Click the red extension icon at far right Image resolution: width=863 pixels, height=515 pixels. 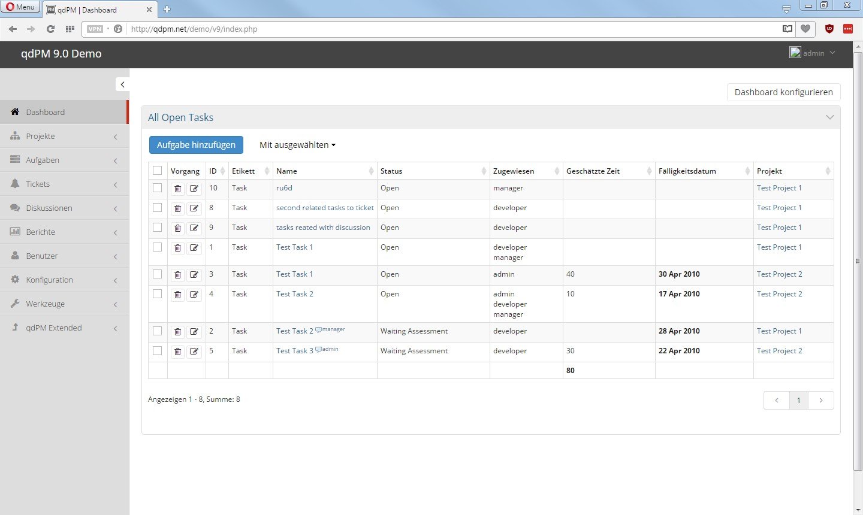tap(848, 29)
